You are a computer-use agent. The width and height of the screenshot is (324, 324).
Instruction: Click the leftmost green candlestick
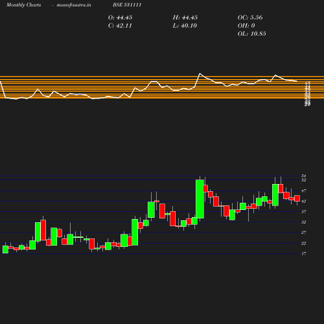tap(5, 249)
